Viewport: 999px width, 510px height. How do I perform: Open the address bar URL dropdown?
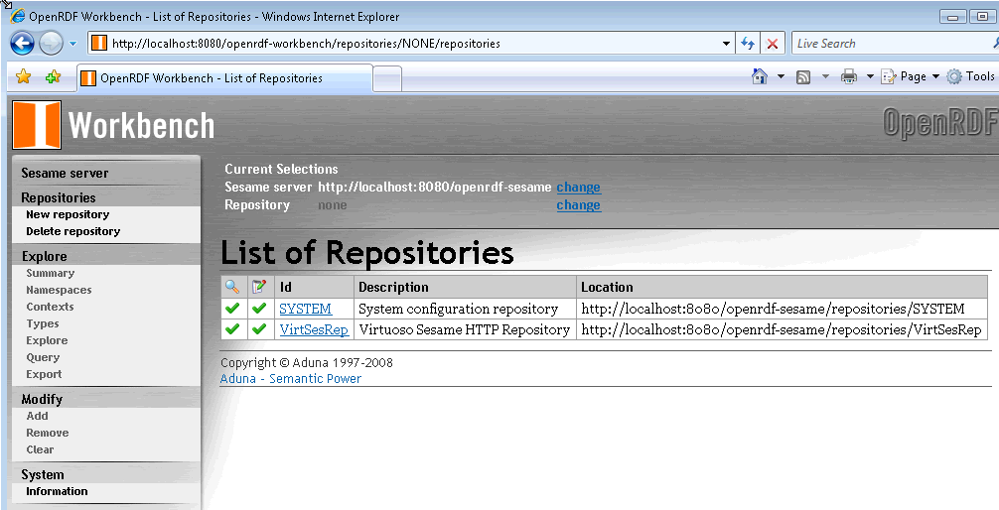pyautogui.click(x=726, y=44)
